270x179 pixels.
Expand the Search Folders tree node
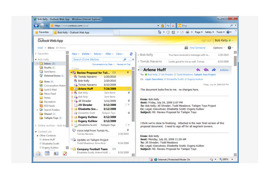(38, 110)
